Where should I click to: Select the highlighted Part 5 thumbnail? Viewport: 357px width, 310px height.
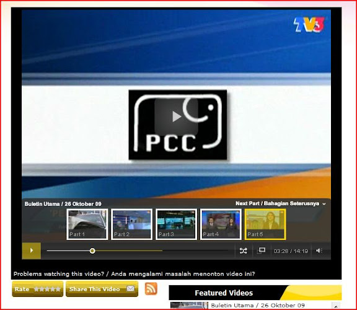(x=265, y=224)
